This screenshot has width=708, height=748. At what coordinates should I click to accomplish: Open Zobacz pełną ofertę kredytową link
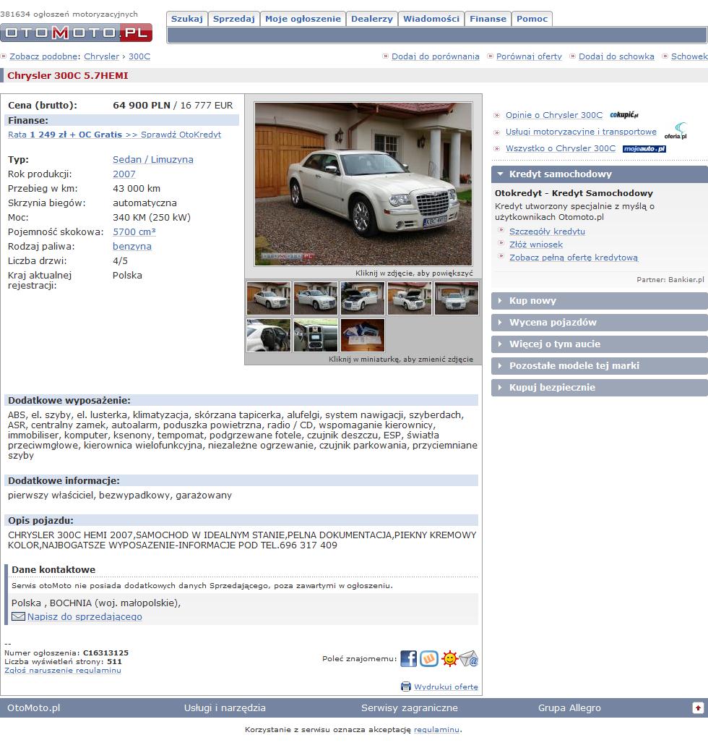pyautogui.click(x=574, y=258)
